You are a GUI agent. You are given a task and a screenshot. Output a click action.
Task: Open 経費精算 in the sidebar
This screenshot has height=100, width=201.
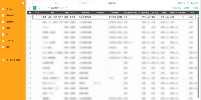[x=8, y=22]
